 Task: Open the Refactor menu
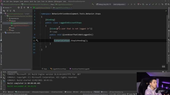[27, 2]
